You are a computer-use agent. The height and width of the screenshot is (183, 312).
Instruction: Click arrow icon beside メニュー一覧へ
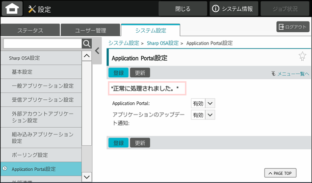coord(274,74)
